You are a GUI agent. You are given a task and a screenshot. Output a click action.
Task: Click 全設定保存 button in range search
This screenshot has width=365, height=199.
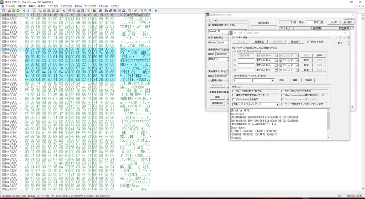click(x=264, y=22)
